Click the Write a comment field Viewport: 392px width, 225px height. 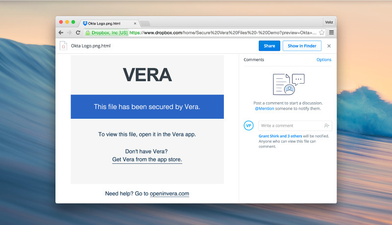coord(295,126)
